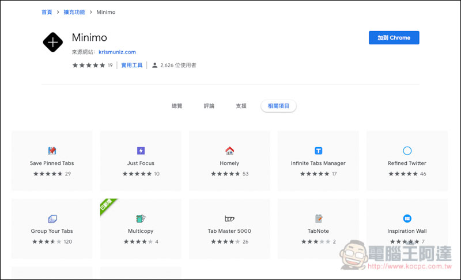This screenshot has height=280, width=461.
Task: Click the user count person icon
Action: 154,66
